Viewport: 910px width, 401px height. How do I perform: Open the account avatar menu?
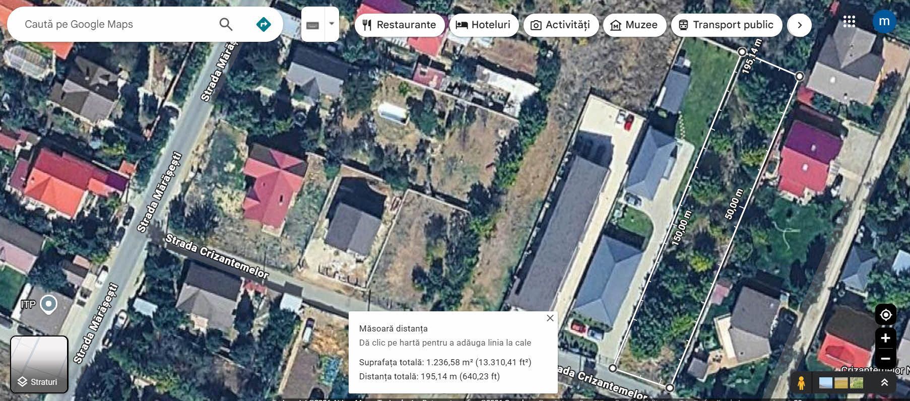pos(884,22)
